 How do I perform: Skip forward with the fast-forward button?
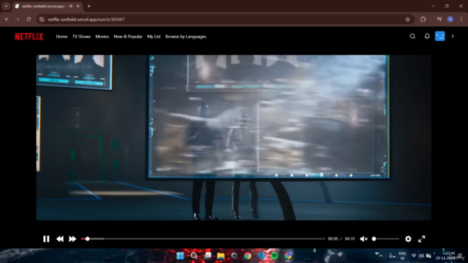(x=72, y=239)
